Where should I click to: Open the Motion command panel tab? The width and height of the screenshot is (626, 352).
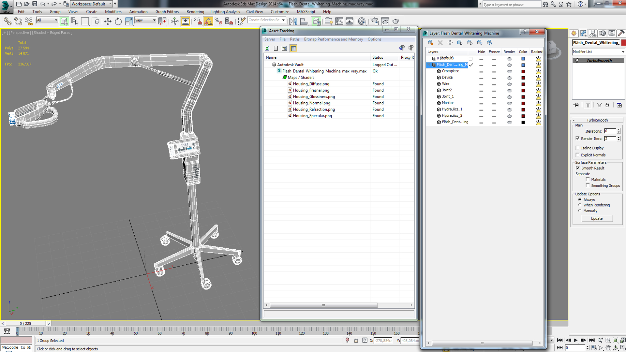coord(603,33)
